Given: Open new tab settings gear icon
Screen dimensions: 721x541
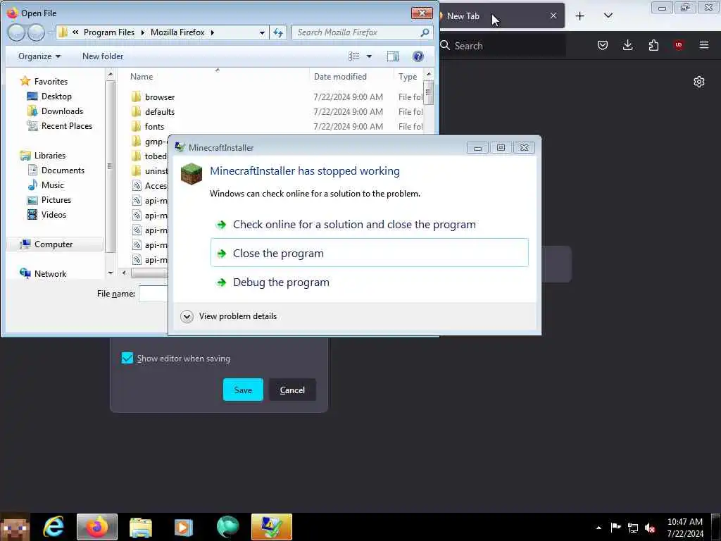Looking at the screenshot, I should [699, 82].
